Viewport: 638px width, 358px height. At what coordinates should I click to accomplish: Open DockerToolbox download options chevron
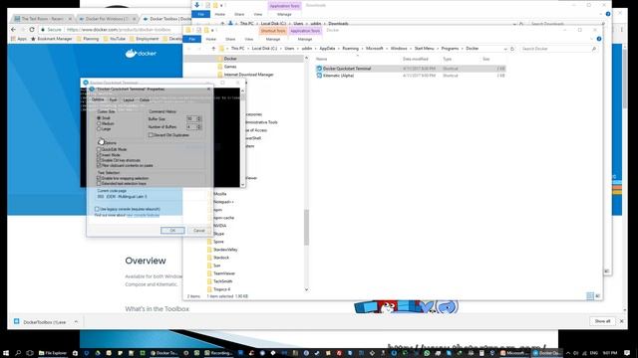point(76,321)
